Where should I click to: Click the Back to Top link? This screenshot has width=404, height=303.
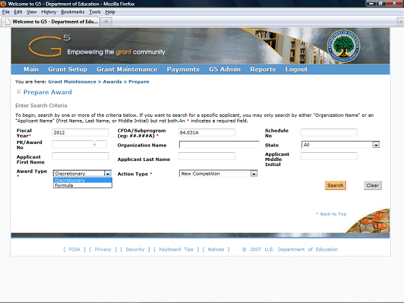click(x=331, y=214)
